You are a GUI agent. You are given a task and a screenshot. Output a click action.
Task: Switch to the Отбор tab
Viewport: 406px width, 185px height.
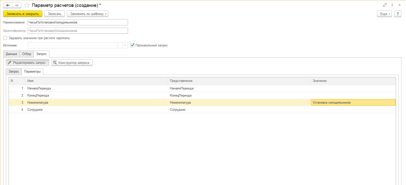pos(27,54)
